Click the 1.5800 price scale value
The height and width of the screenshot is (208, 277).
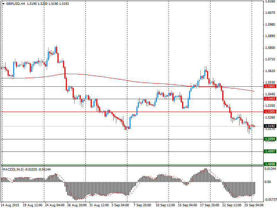click(270, 48)
